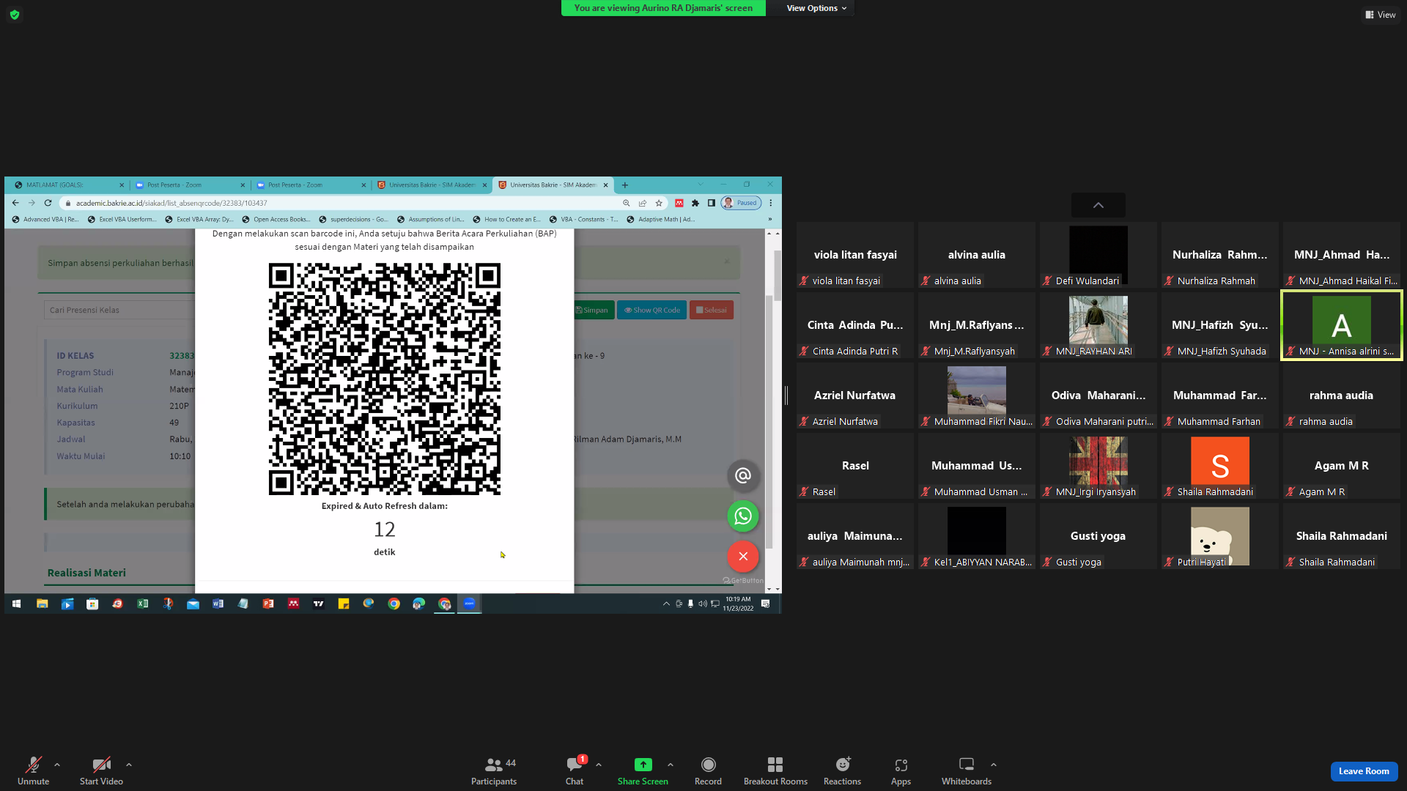Image resolution: width=1407 pixels, height=791 pixels.
Task: Toggle meeting recording with Record
Action: [x=708, y=770]
